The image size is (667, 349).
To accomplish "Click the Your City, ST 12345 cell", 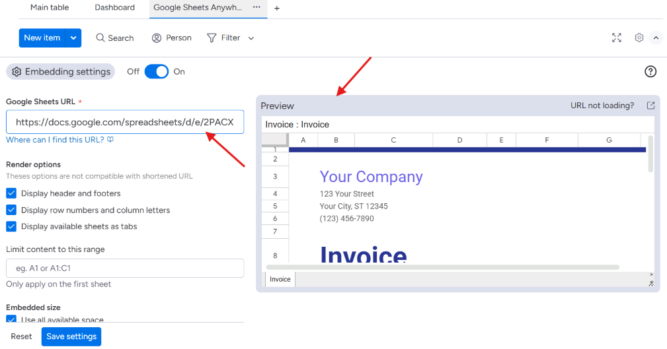I will [354, 206].
